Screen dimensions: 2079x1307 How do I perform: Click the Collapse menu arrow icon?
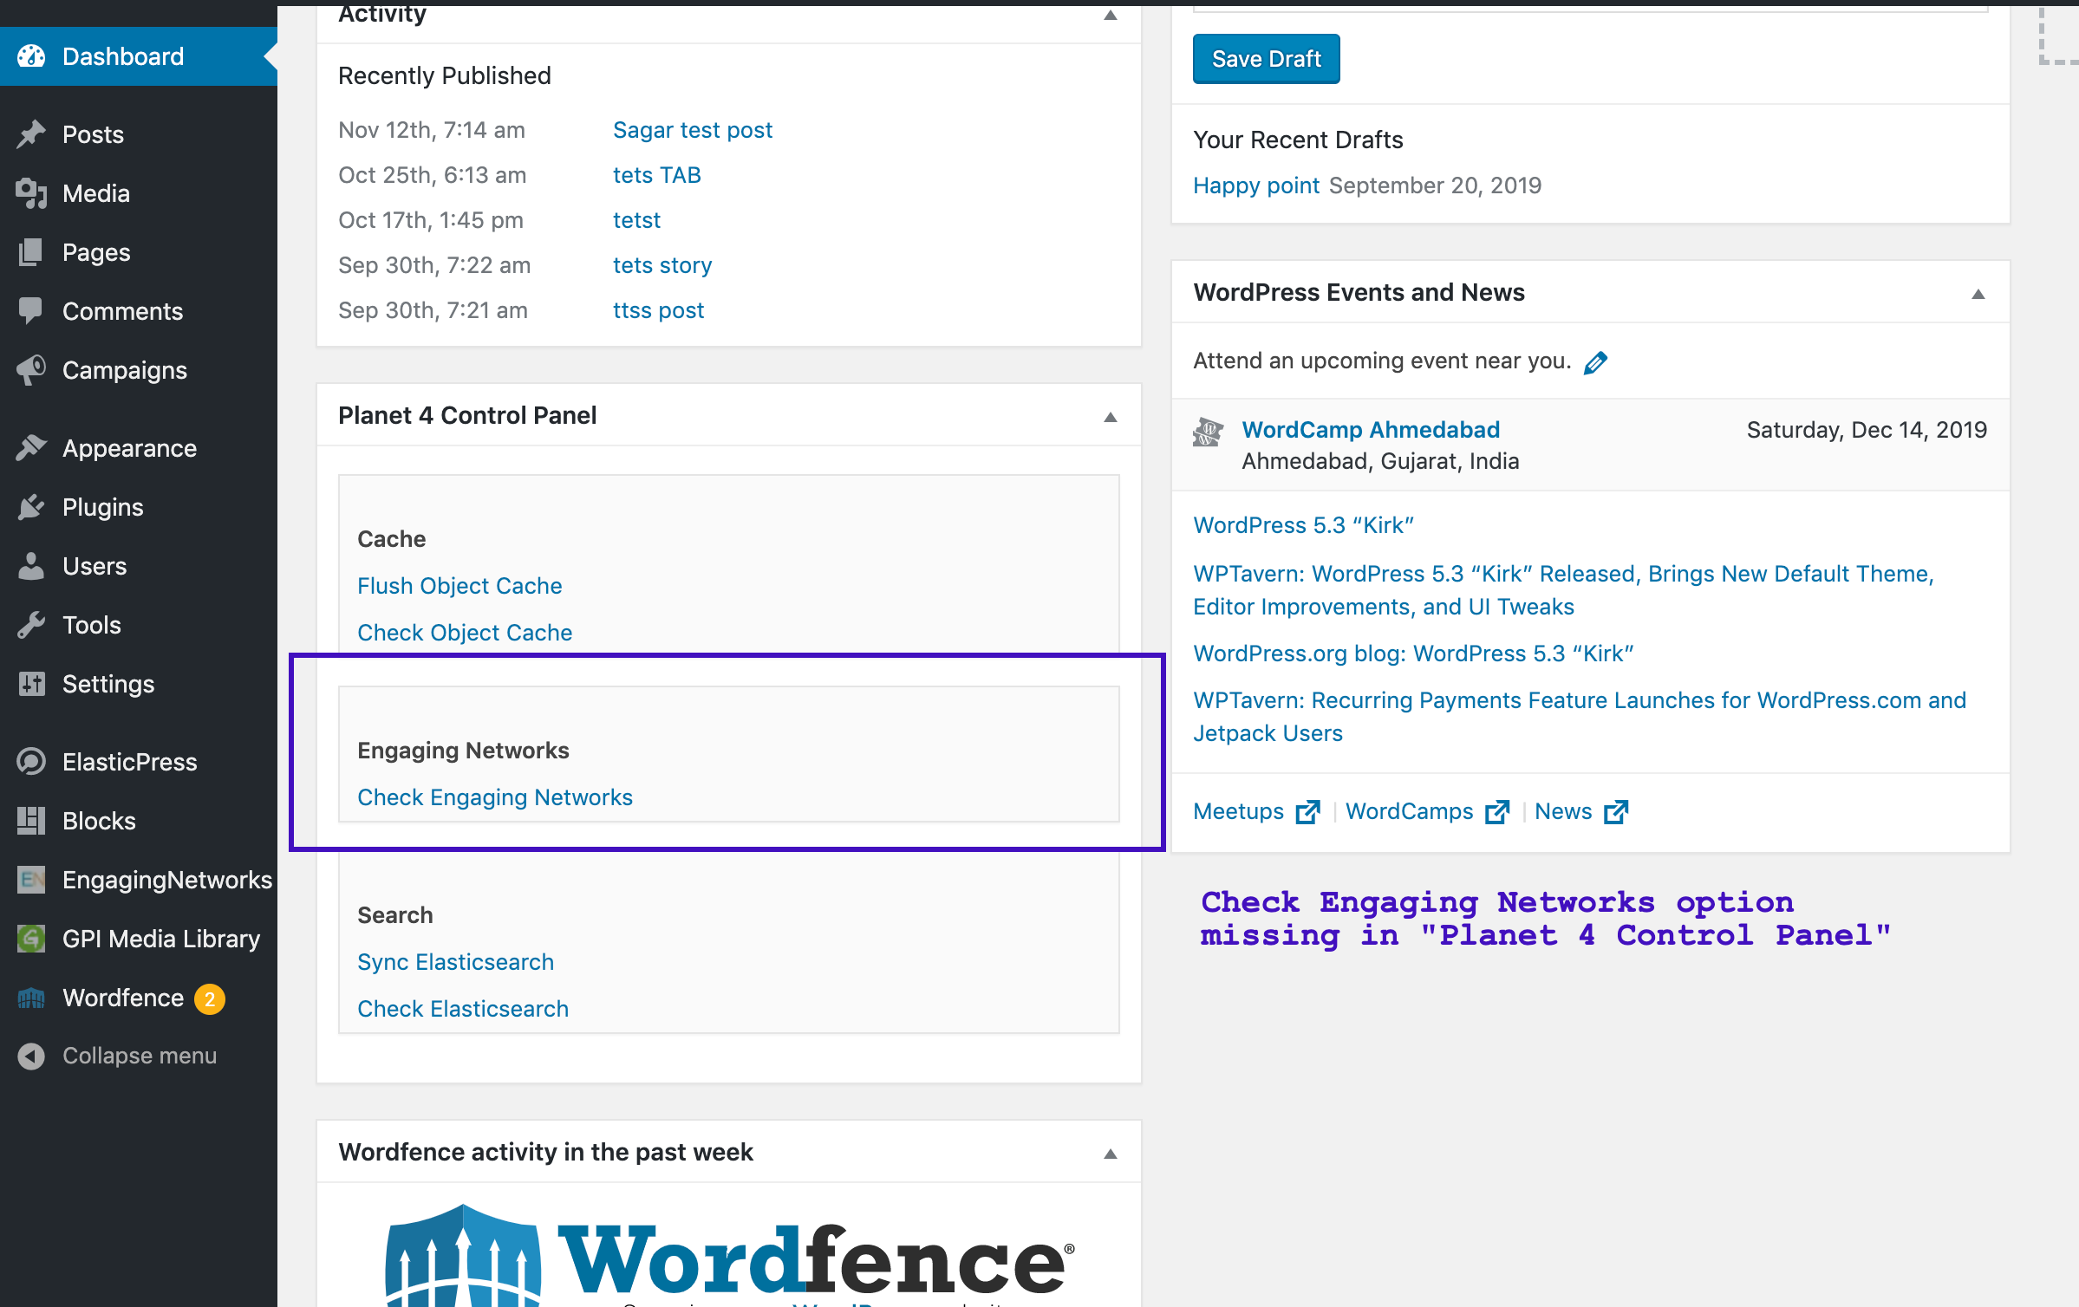click(x=31, y=1056)
